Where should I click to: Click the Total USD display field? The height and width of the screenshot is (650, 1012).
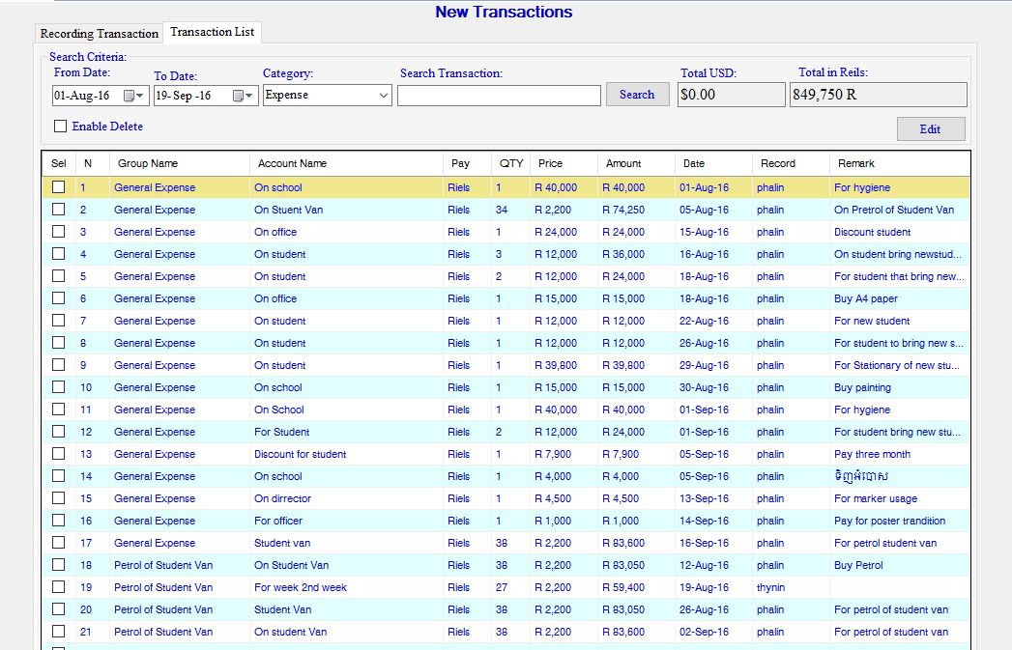click(x=731, y=94)
